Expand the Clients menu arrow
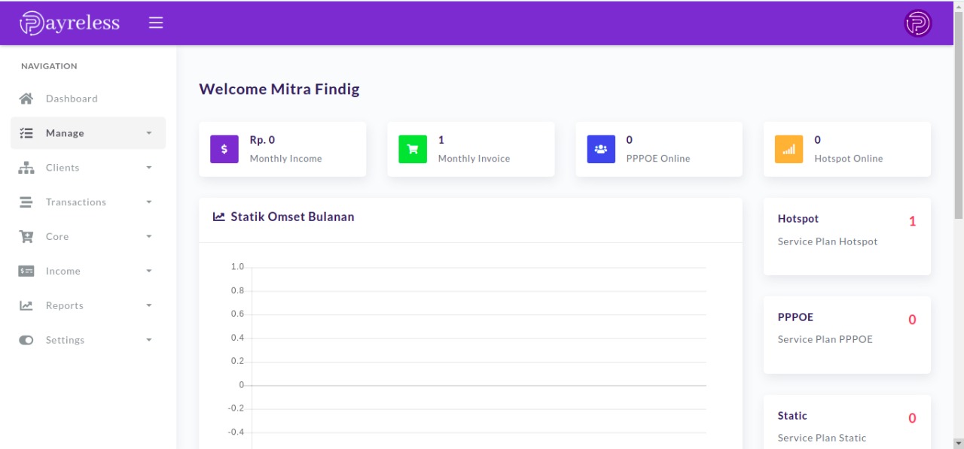 click(149, 168)
